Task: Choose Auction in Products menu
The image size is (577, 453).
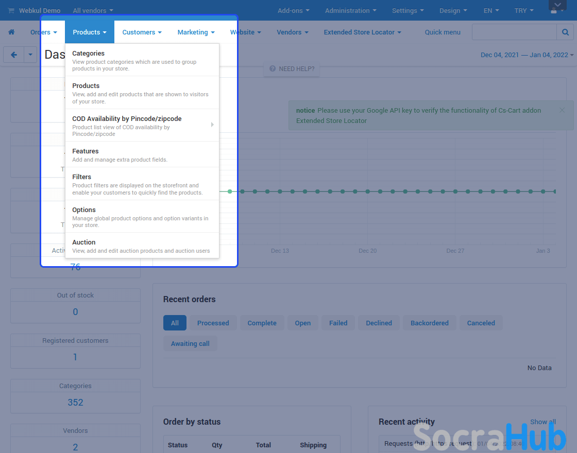Action: pyautogui.click(x=84, y=242)
